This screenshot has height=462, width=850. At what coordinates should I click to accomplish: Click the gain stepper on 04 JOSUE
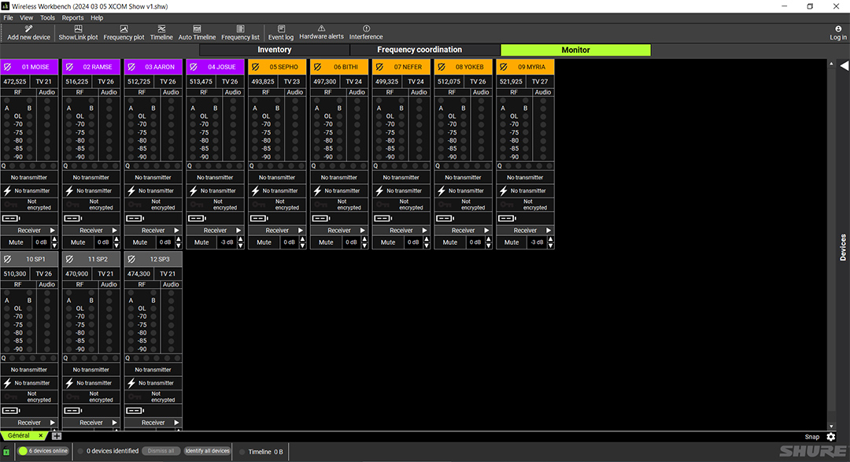click(240, 242)
